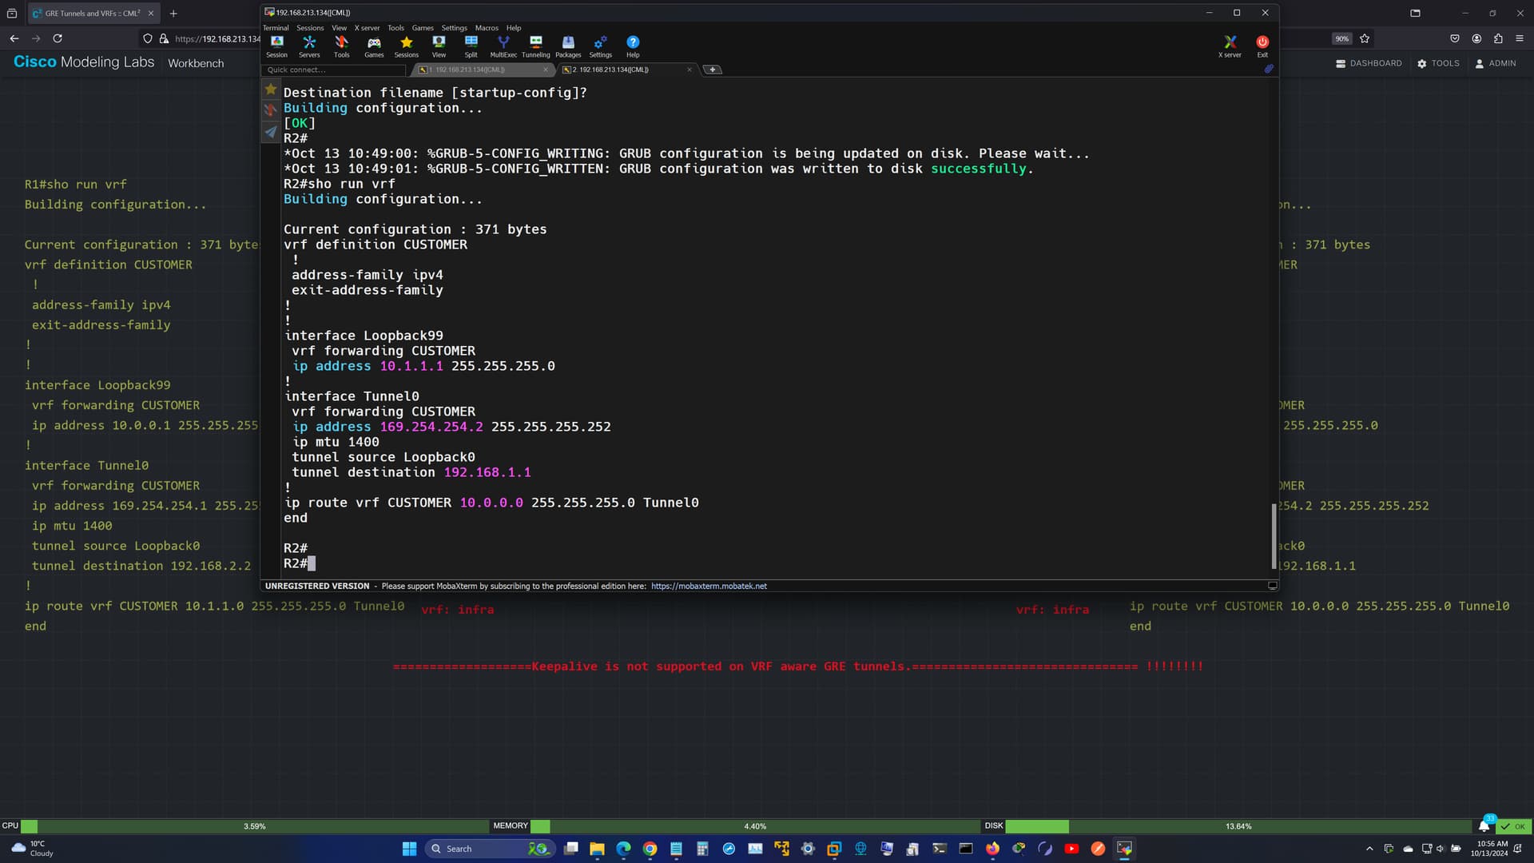Open the mobaxterm.mobatek.net link

coord(709,586)
